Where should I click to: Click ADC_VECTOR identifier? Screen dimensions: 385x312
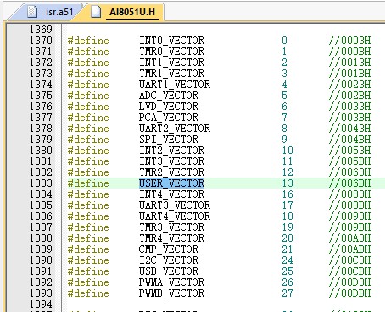(169, 96)
